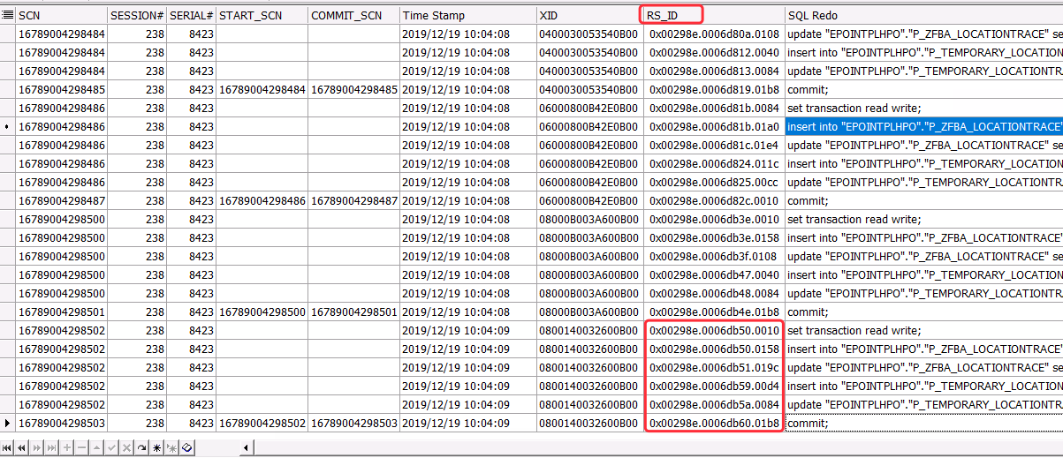Select RS_ID cell 0x00298e.0006d813.0084
This screenshot has height=458, width=1063.
tap(714, 71)
